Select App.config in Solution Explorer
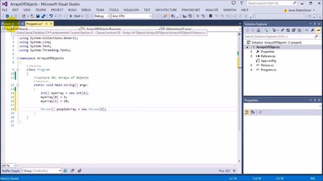 click(x=268, y=61)
